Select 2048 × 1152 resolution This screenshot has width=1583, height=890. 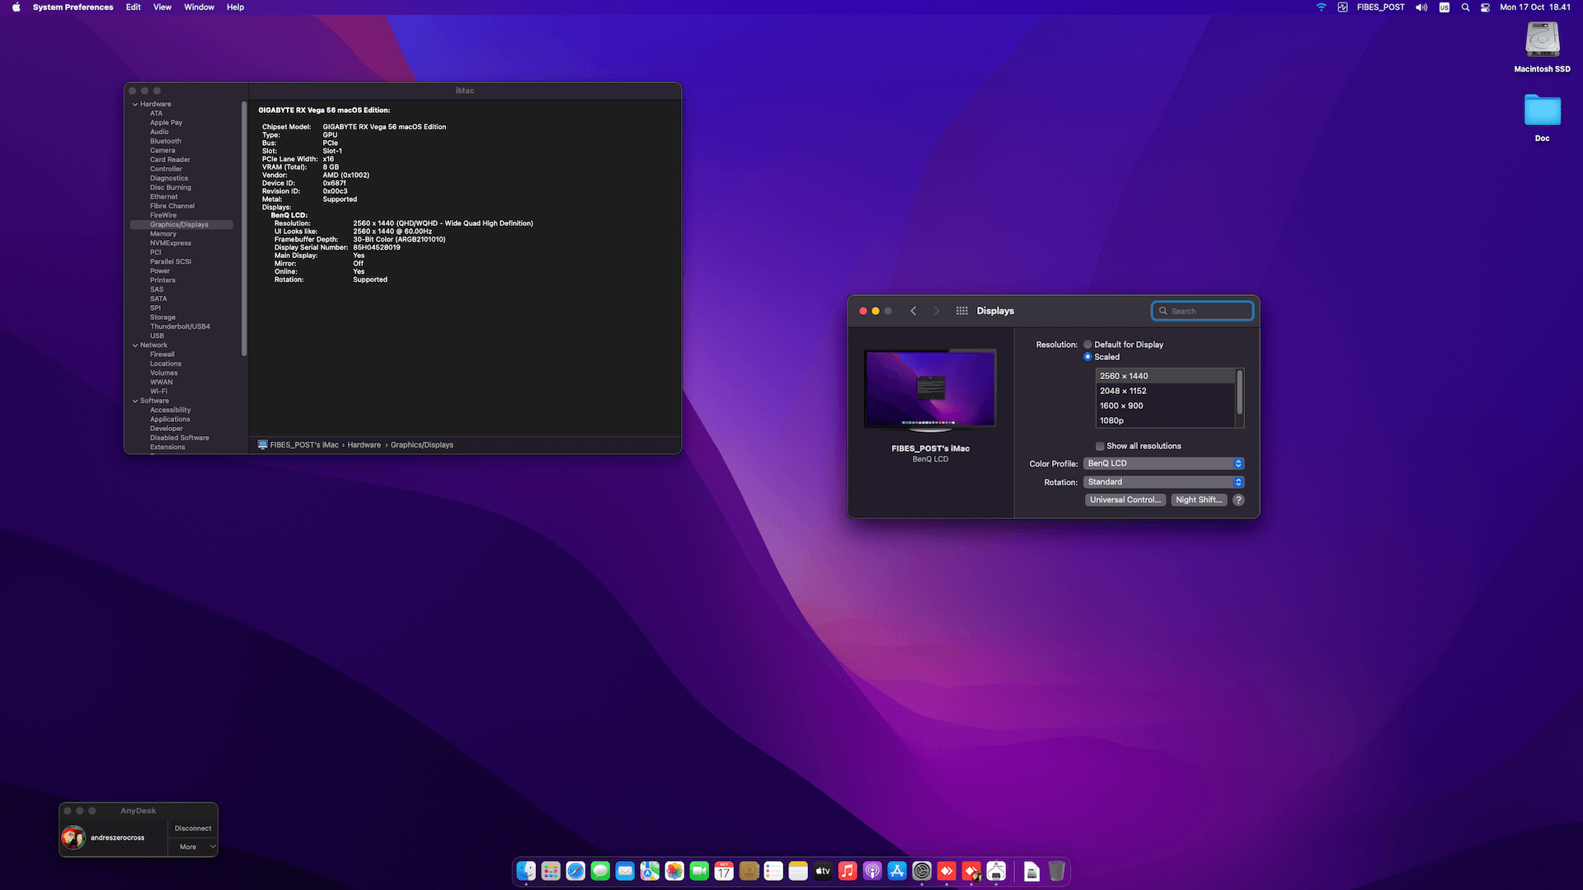click(1164, 391)
